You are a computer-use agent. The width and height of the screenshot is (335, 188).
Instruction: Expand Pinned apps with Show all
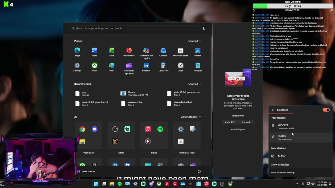coord(194,41)
